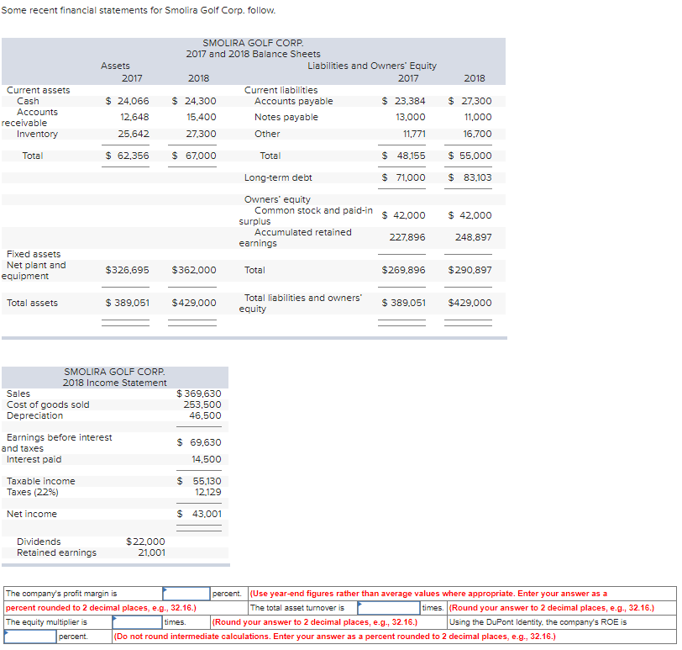Screen dimensions: 682x650
Task: Select 2018 owners' equity total $290,897
Action: point(470,270)
